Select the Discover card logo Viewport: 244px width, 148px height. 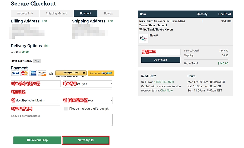[42, 73]
